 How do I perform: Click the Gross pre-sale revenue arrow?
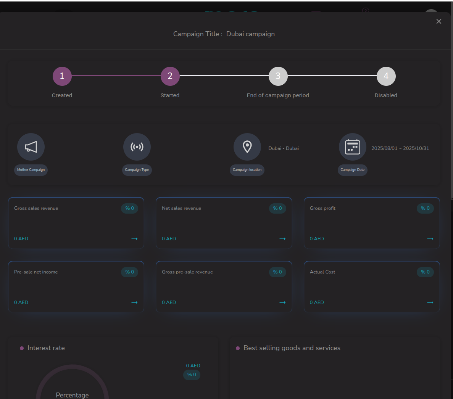(282, 302)
